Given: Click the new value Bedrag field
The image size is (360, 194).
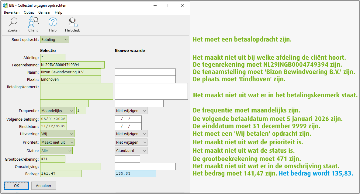Looking at the screenshot, I should coord(135,174).
